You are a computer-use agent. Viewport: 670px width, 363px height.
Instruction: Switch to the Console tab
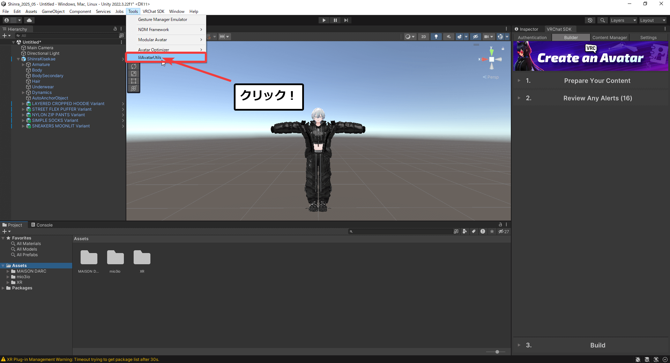pos(42,225)
